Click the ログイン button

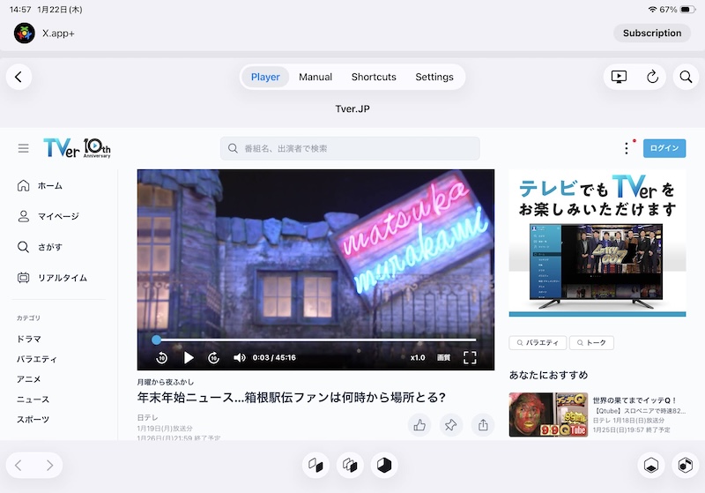point(664,148)
